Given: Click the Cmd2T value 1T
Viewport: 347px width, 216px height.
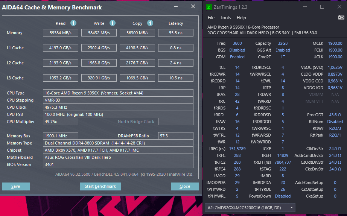Looking at the screenshot, I should click(x=283, y=57).
